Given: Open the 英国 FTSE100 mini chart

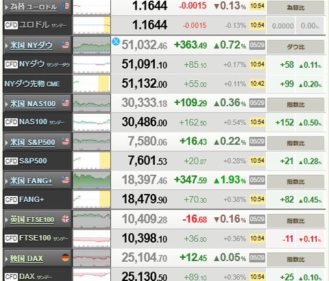Looking at the screenshot, I should [x=92, y=219].
